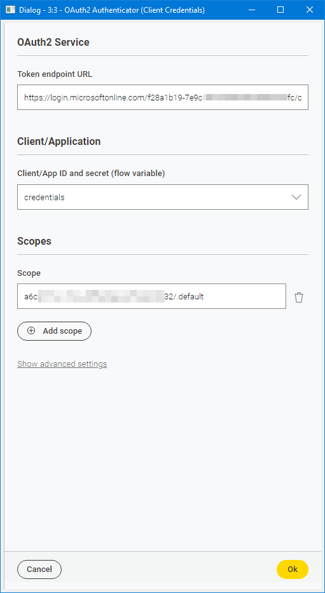Confirm settings with the Ok button
The height and width of the screenshot is (593, 325).
(x=293, y=569)
